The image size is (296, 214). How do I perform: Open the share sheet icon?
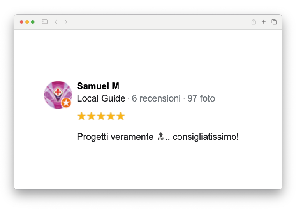coord(254,22)
